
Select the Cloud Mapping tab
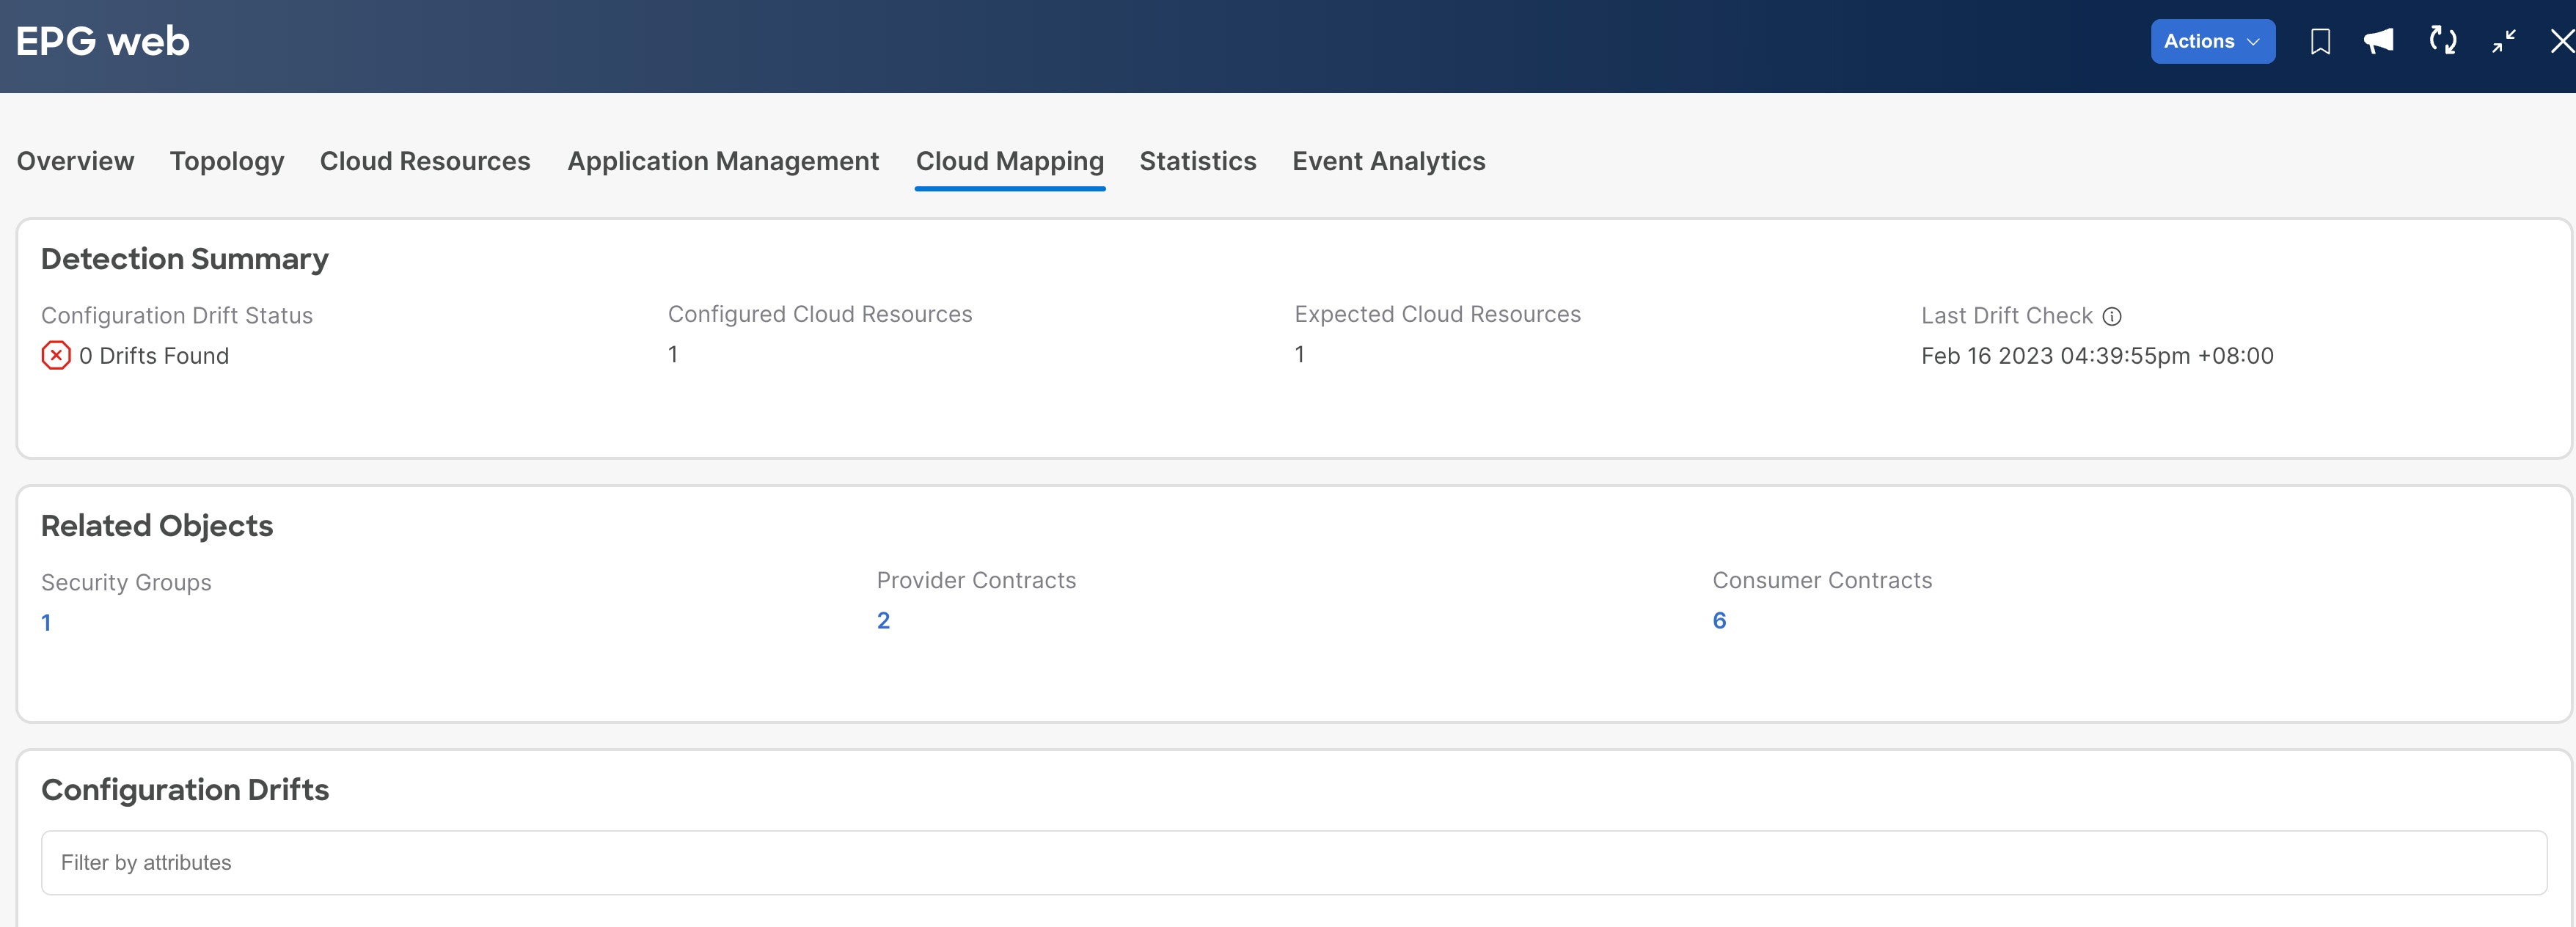tap(1010, 161)
